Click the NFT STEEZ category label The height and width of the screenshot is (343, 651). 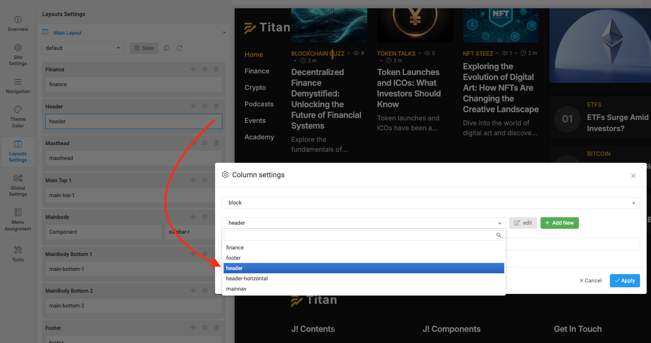tap(478, 54)
